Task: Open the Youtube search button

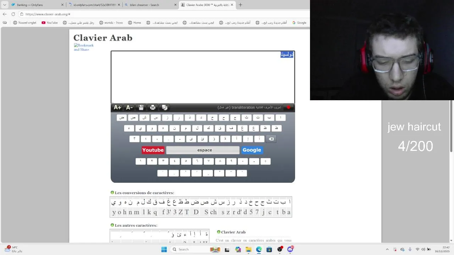Action: coord(153,150)
